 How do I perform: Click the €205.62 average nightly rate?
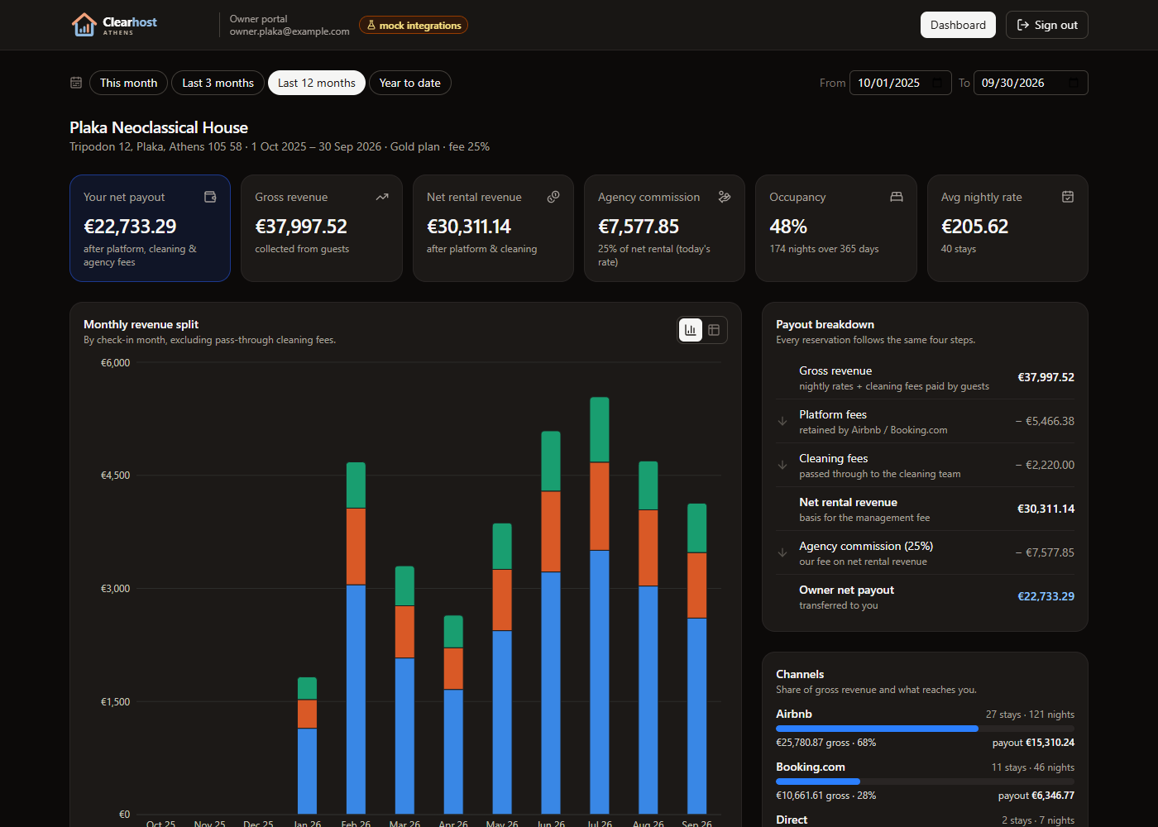pyautogui.click(x=974, y=227)
